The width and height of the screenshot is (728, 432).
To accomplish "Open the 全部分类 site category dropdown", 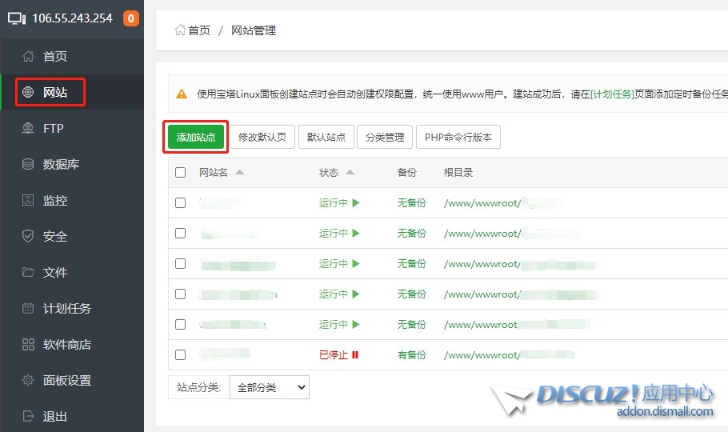I will point(269,387).
